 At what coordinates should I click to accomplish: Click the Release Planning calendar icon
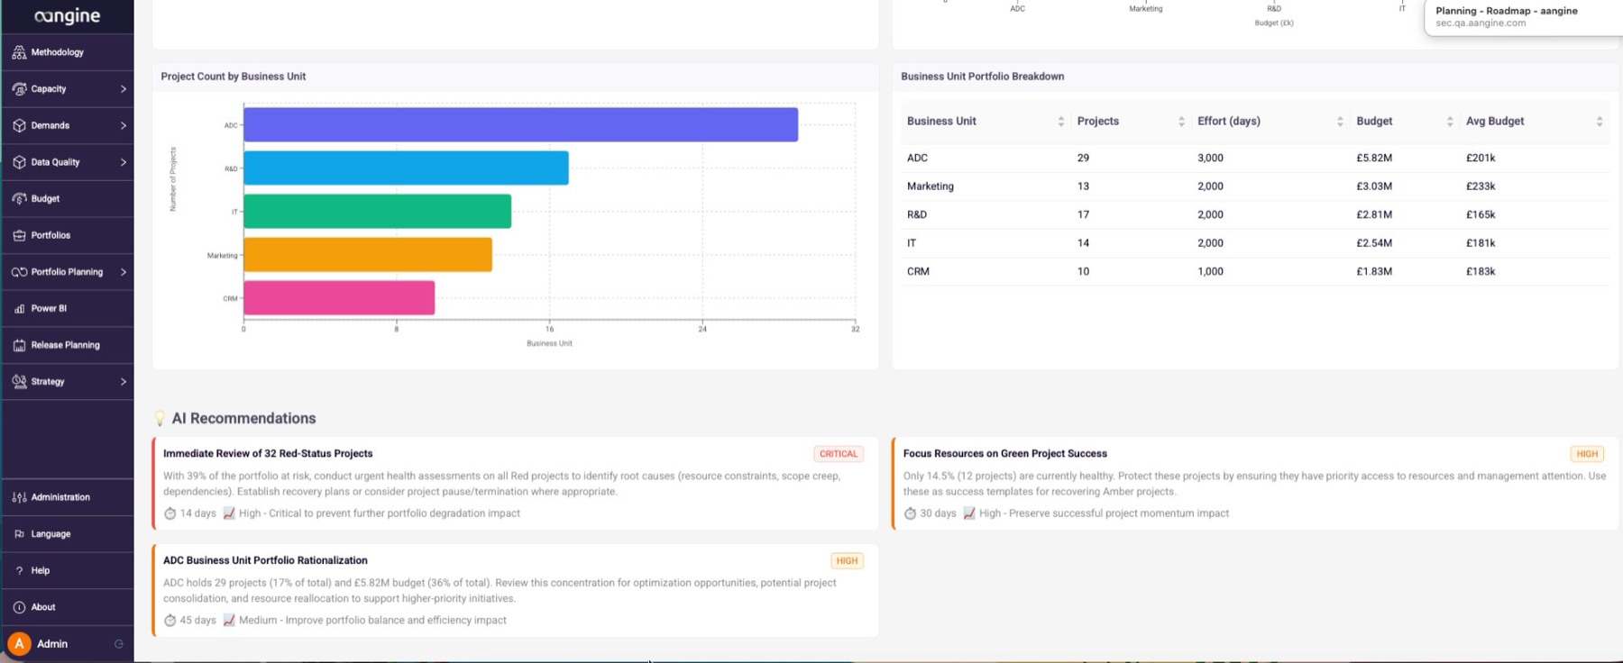tap(19, 345)
